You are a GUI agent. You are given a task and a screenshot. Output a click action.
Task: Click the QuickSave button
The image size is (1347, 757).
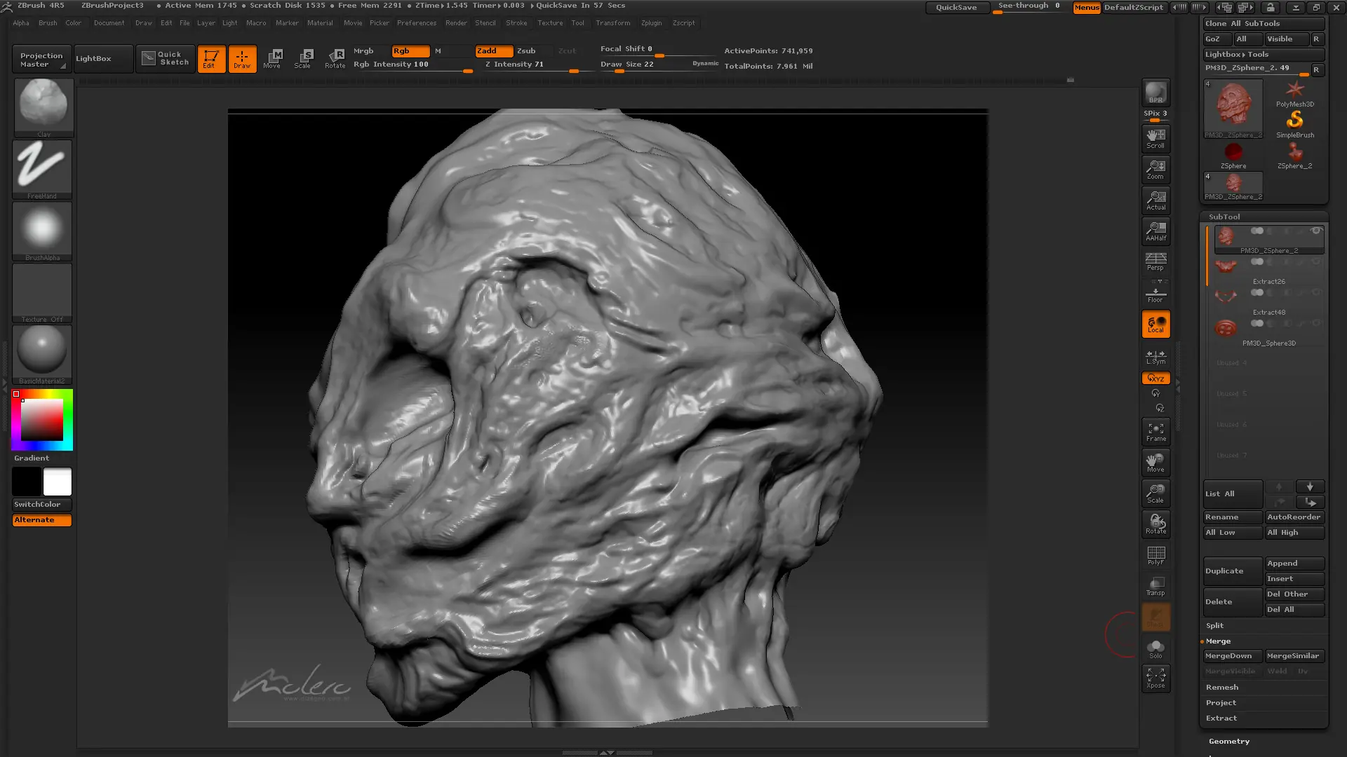point(957,7)
